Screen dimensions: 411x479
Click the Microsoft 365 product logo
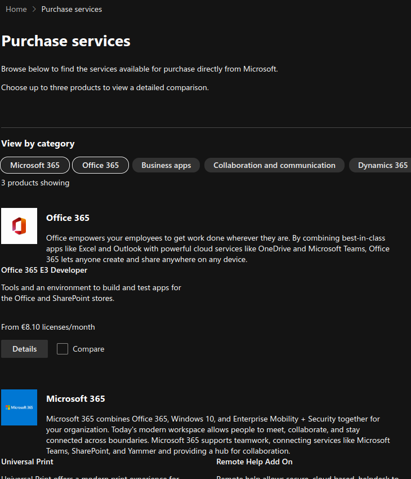pos(19,407)
